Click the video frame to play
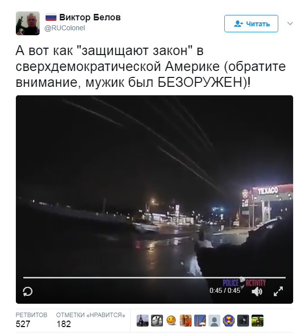 pyautogui.click(x=154, y=185)
